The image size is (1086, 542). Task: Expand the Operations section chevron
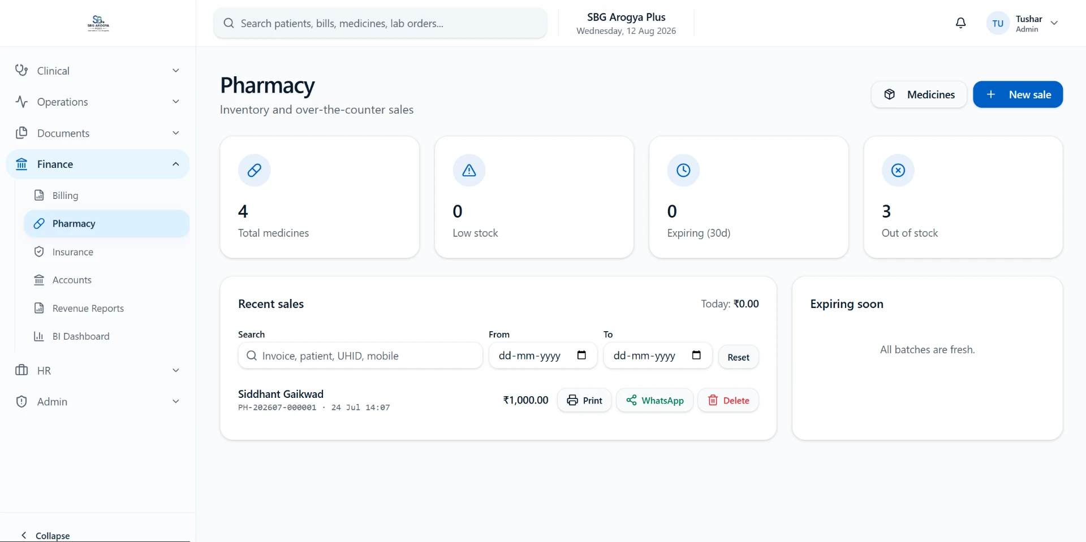(x=176, y=102)
